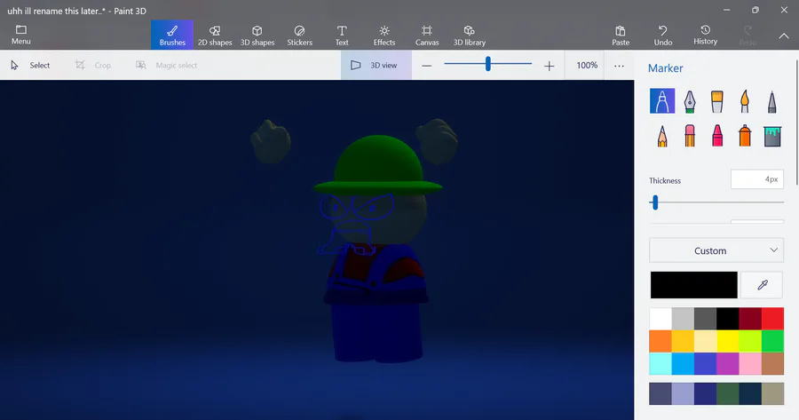Choose the bright red color swatch
This screenshot has width=799, height=420.
point(772,319)
